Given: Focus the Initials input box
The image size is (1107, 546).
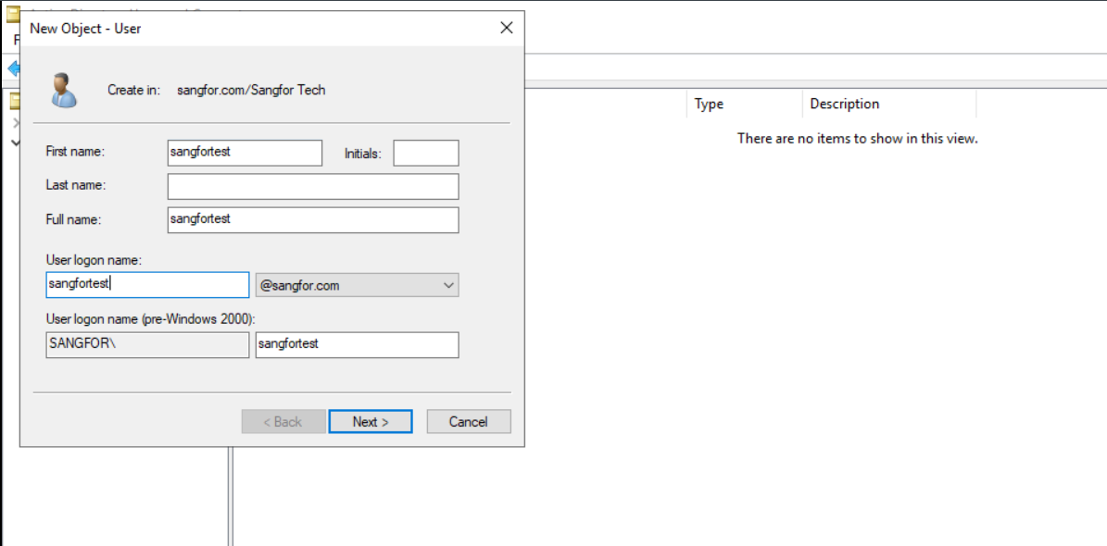Looking at the screenshot, I should point(425,153).
